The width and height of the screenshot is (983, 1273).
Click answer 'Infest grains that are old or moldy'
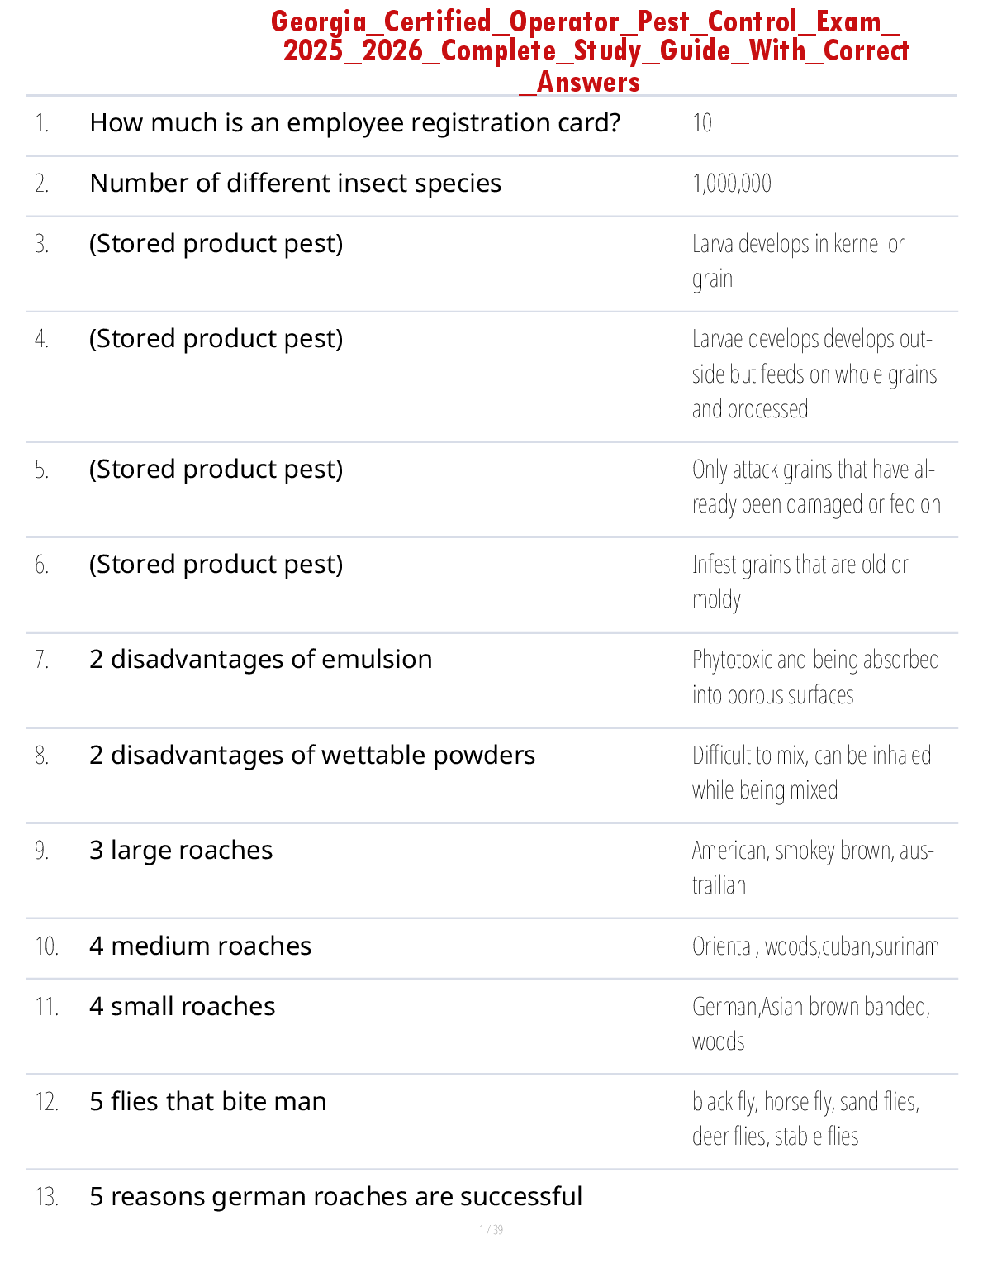pyautogui.click(x=799, y=582)
